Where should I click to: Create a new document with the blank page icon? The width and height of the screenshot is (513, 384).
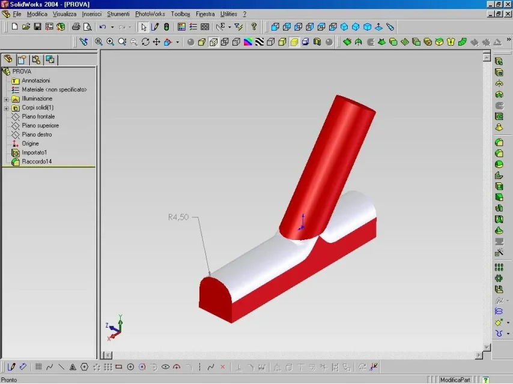[14, 26]
